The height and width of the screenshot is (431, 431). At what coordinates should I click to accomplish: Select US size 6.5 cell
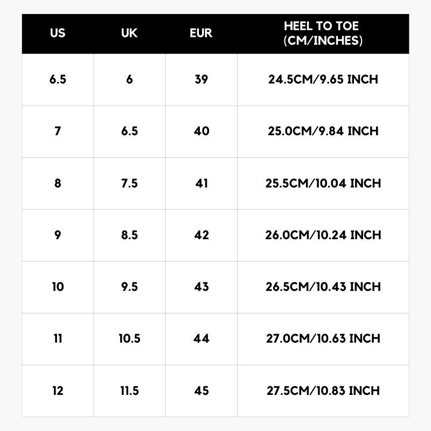[58, 79]
